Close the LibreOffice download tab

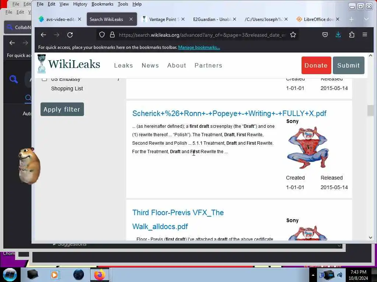[x=338, y=19]
